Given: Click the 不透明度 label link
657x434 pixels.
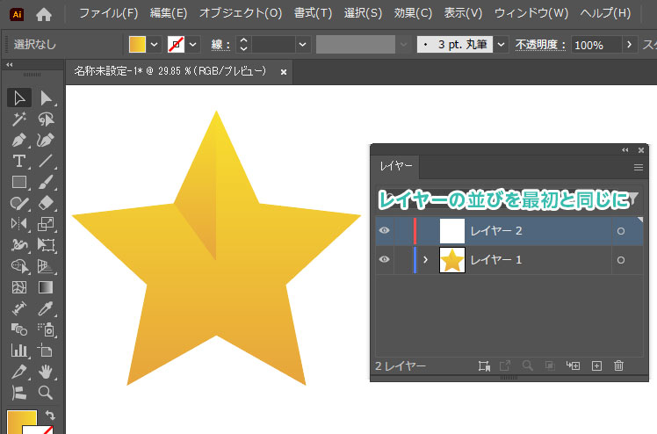Looking at the screenshot, I should 540,44.
